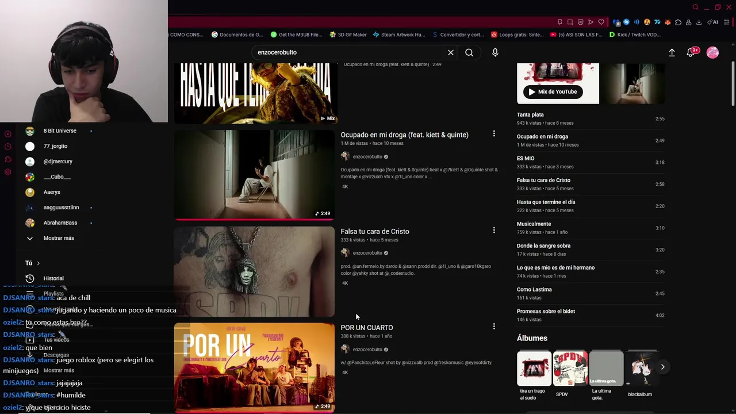Open the Opera sidebar history clock icon
The image size is (736, 414).
pos(7,147)
